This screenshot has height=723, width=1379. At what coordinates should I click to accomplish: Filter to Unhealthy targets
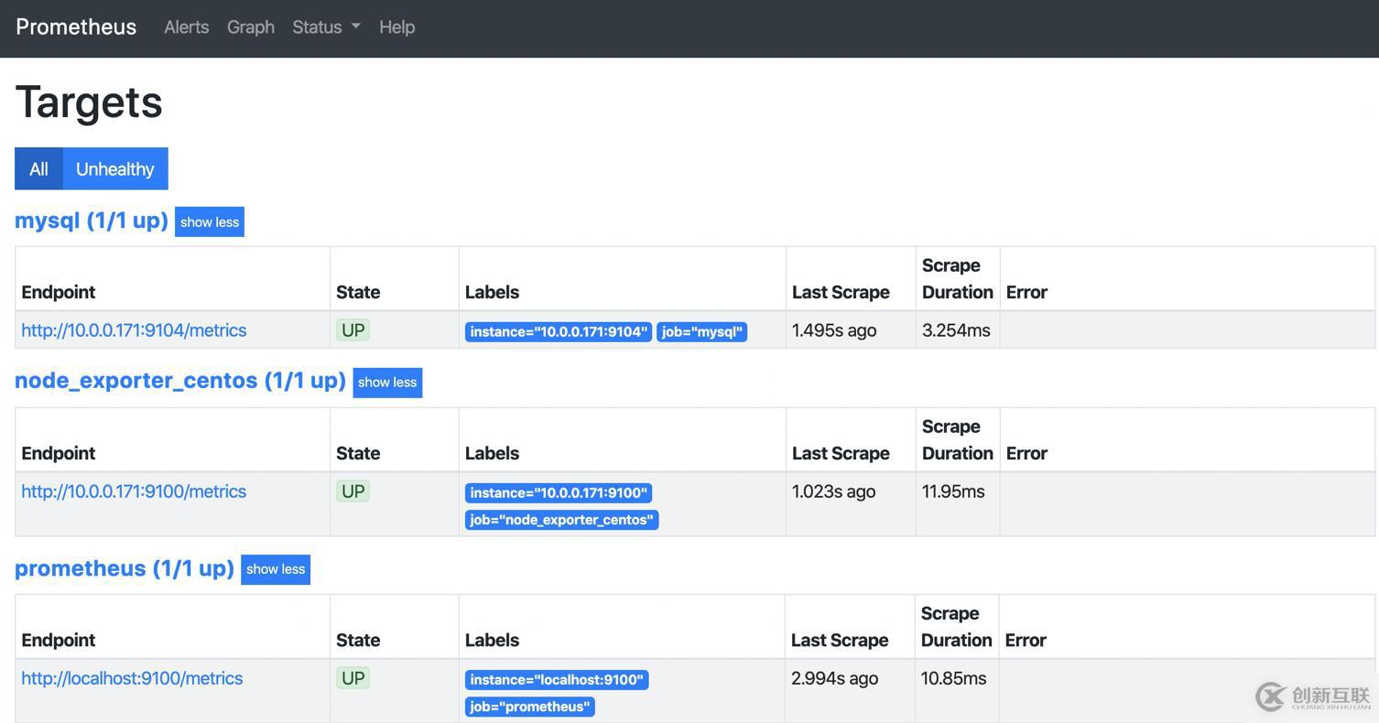(115, 168)
